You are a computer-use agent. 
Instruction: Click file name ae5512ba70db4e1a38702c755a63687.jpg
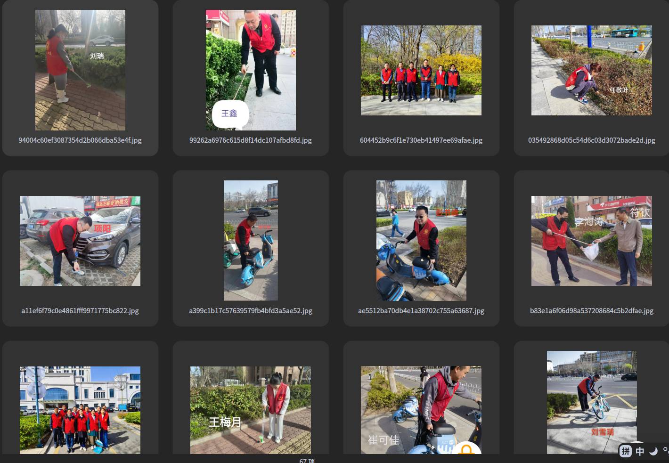(x=421, y=311)
